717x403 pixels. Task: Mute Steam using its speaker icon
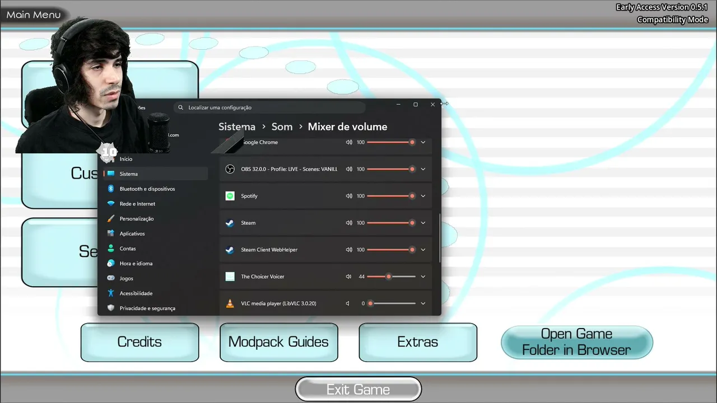(x=349, y=223)
